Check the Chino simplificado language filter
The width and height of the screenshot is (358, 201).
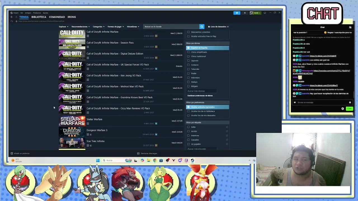(188, 52)
